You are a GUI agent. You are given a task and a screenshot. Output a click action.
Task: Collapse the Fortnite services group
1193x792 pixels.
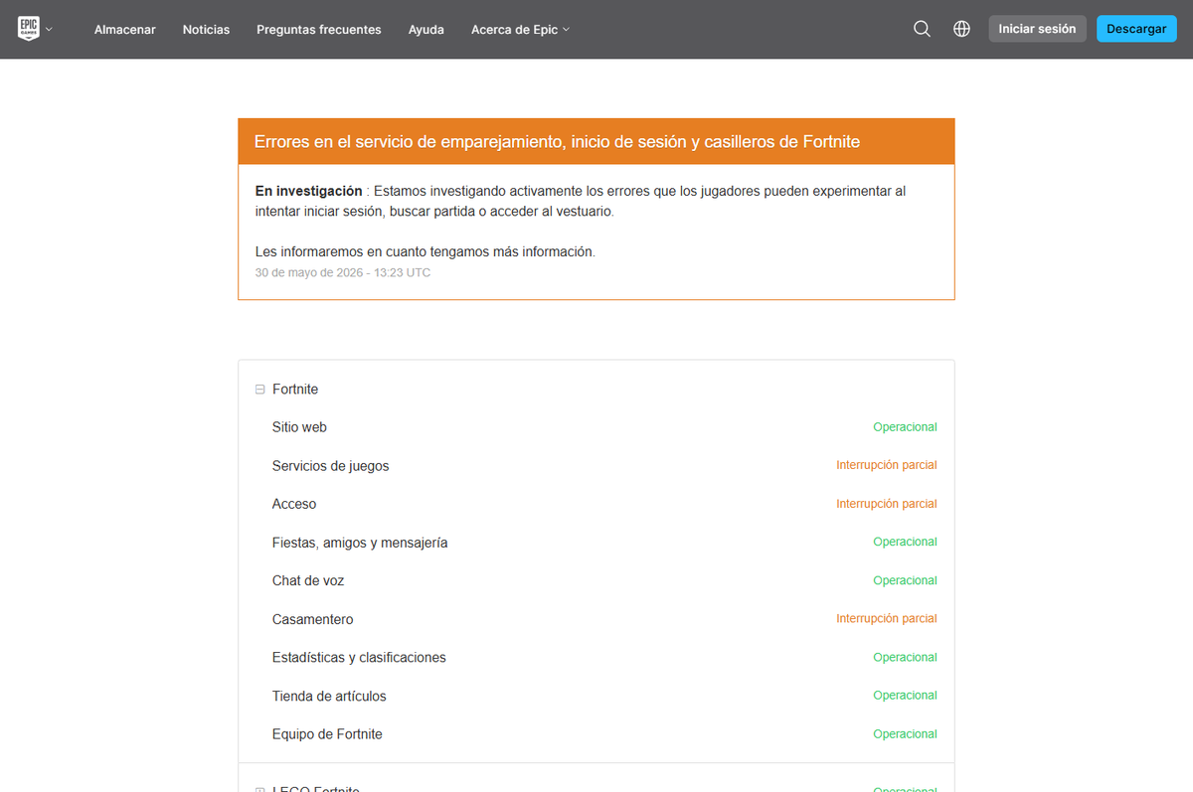pyautogui.click(x=260, y=390)
